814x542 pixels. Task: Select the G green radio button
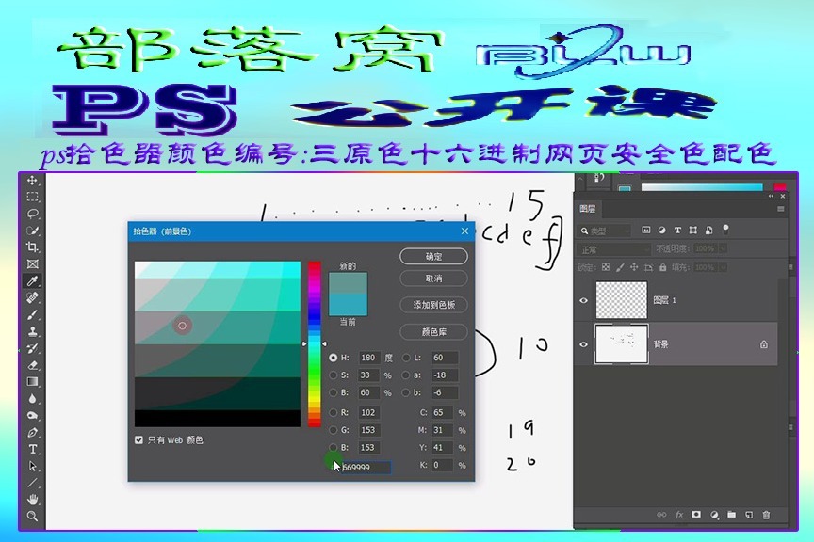coord(333,430)
